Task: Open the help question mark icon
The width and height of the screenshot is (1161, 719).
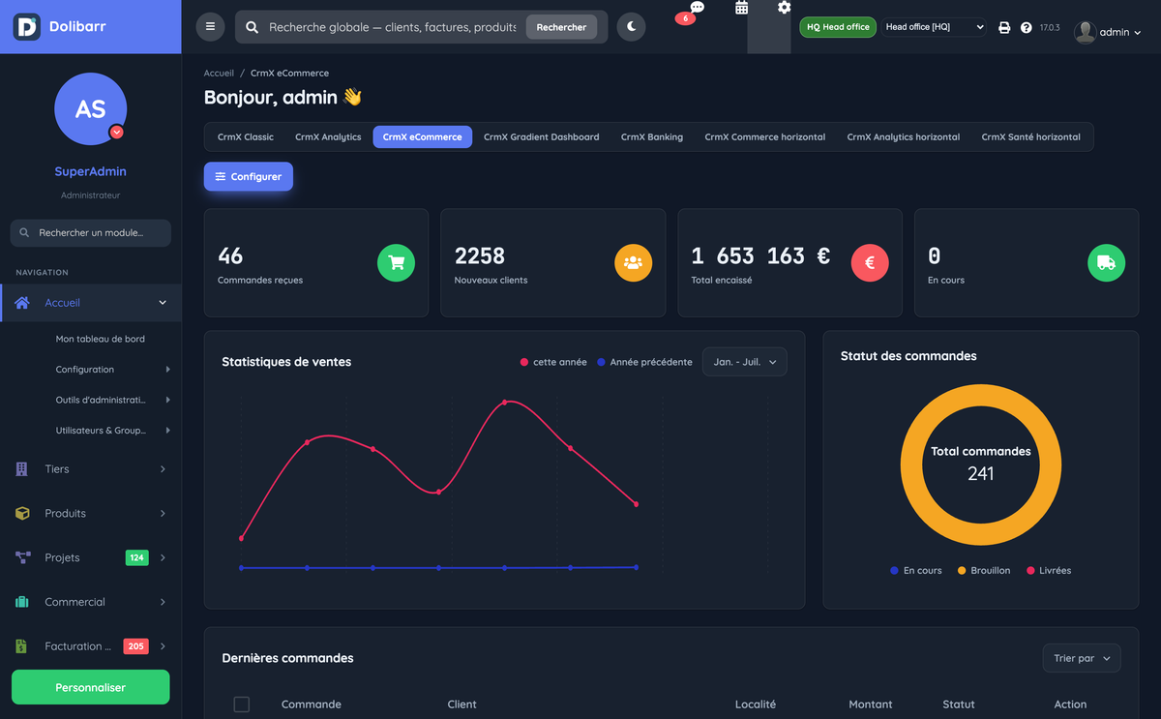Action: [x=1027, y=28]
